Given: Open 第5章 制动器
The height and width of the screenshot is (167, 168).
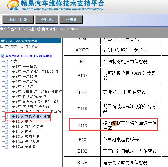Looking at the screenshot, I should (x=23, y=86).
